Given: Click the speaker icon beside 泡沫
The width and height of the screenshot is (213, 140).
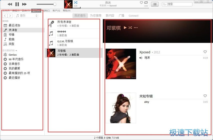Looking at the screenshot, I should pyautogui.click(x=141, y=58).
